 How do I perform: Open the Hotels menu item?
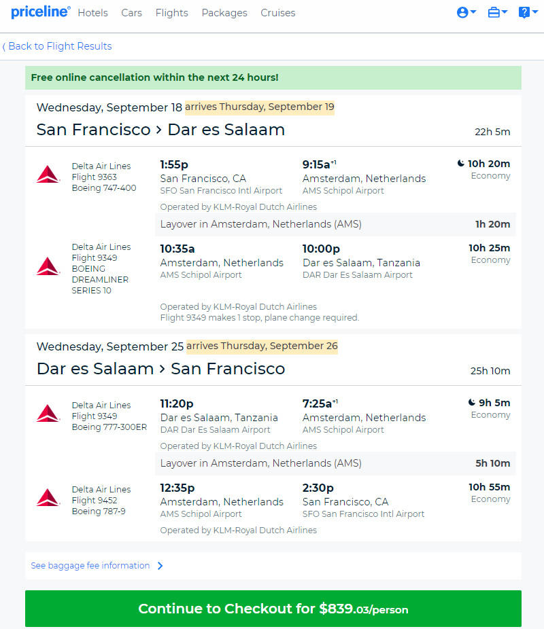click(92, 13)
